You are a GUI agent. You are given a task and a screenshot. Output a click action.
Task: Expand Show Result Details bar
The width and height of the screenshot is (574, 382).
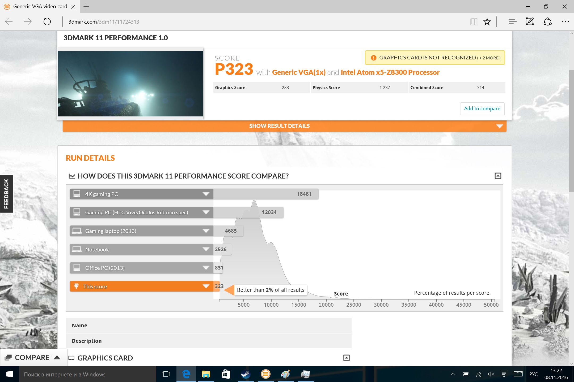285,126
